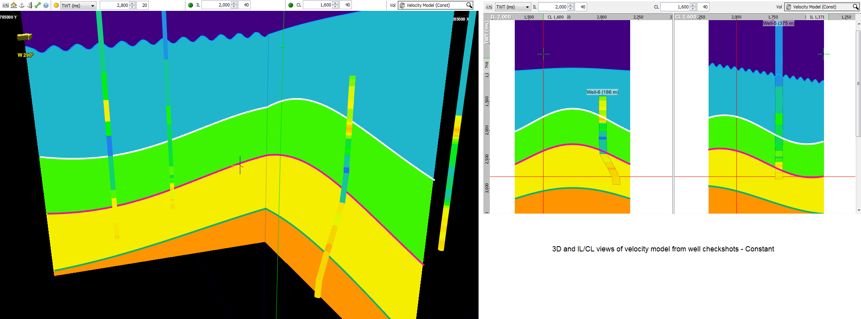Click the magnifier in IL/CL view Vol field
Viewport: 861px width, 319px height.
click(x=856, y=7)
